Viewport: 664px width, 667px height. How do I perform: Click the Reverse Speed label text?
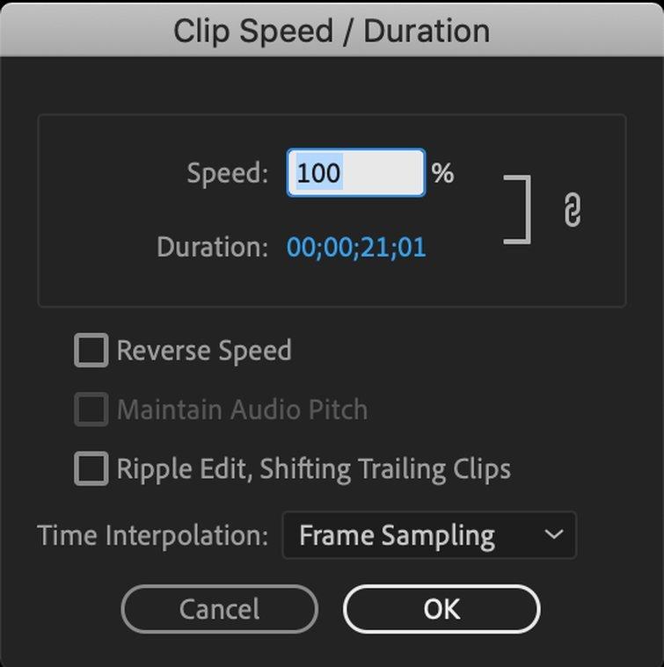(x=204, y=351)
